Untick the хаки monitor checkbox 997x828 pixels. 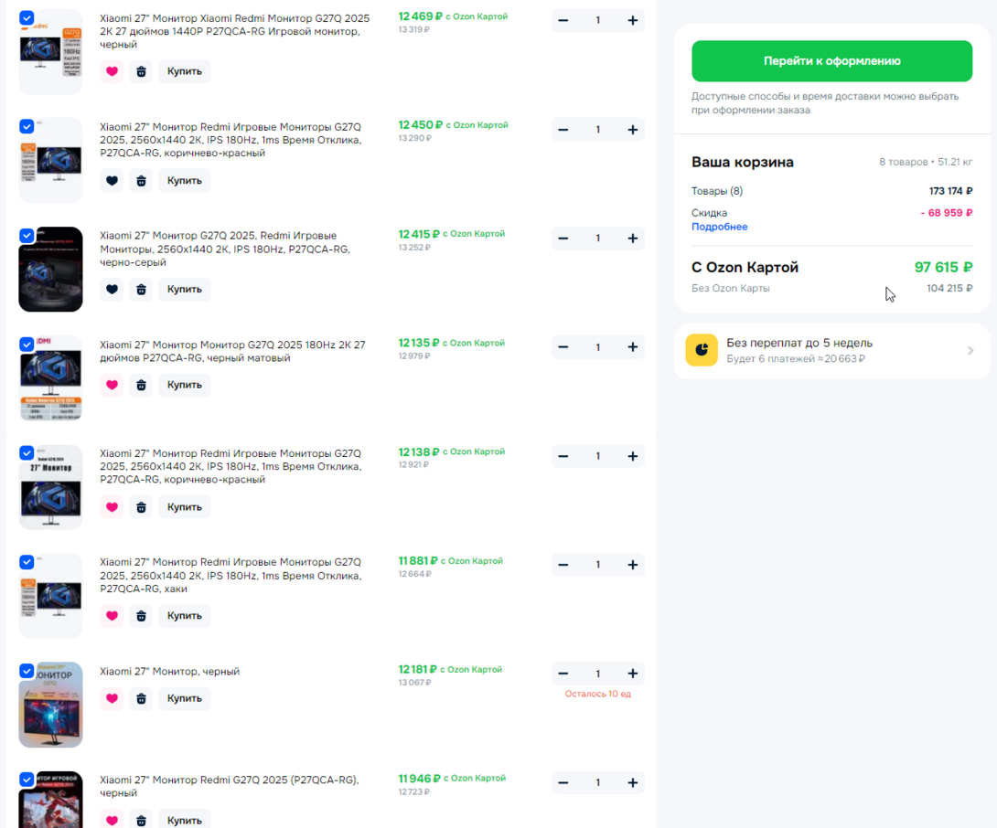tap(27, 562)
